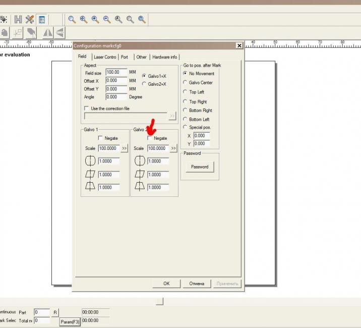Click the zoom out (minus) magnifier icon
The width and height of the screenshot is (361, 328).
pyautogui.click(x=107, y=20)
